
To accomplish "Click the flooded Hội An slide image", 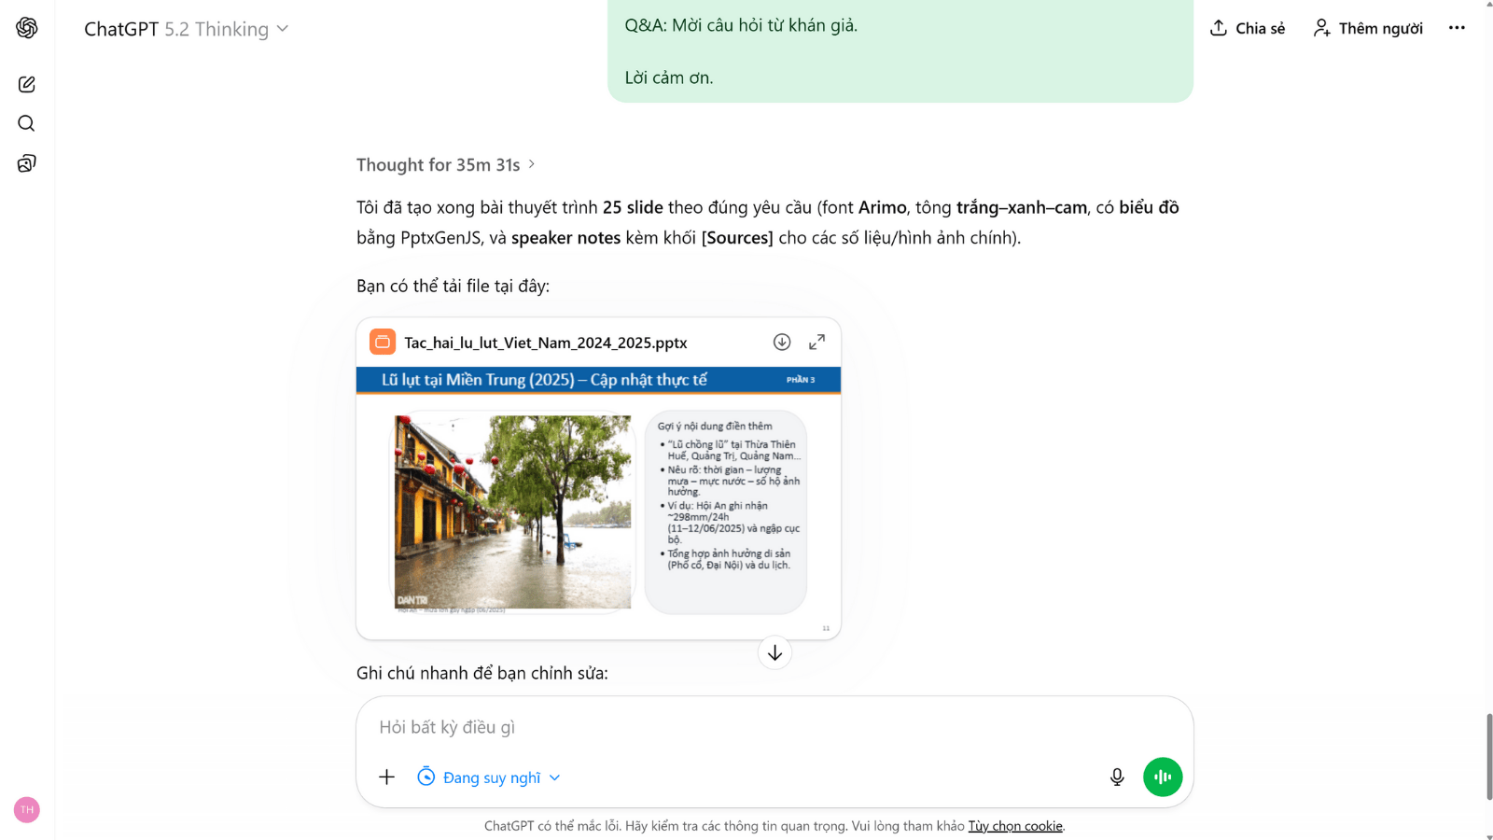I will click(512, 511).
